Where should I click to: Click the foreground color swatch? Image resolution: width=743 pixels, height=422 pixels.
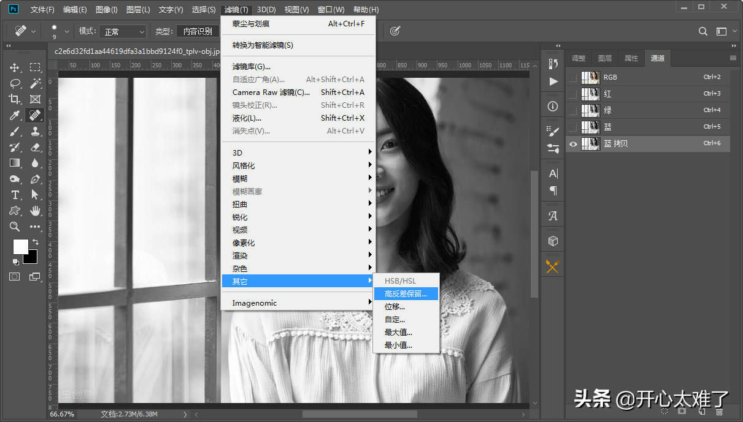tap(20, 246)
